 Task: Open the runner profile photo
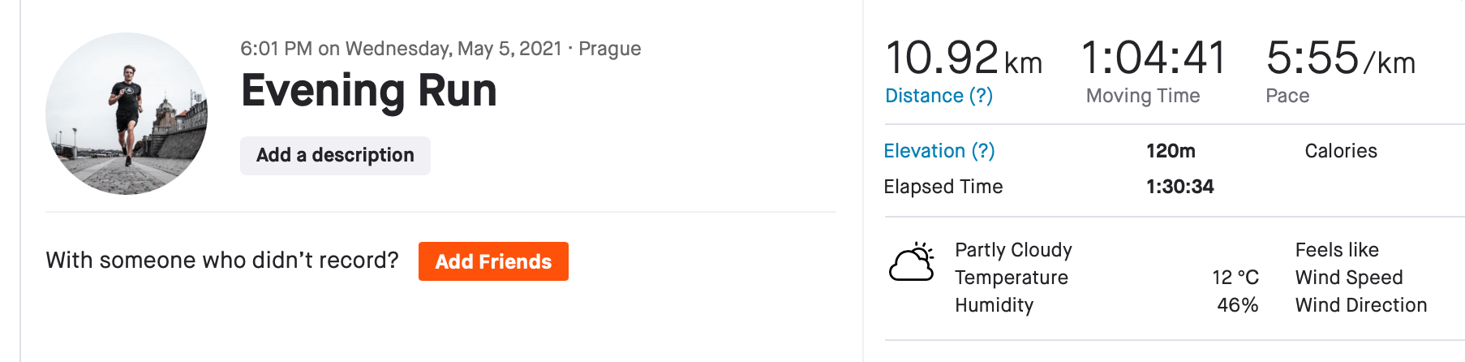(127, 114)
